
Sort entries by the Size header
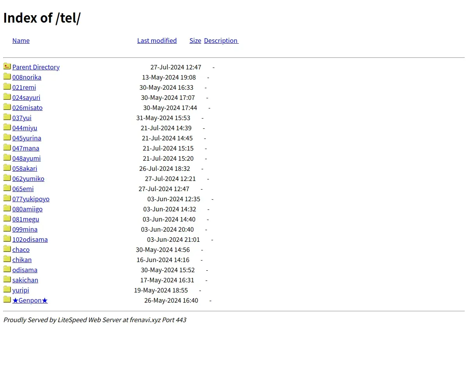click(195, 41)
